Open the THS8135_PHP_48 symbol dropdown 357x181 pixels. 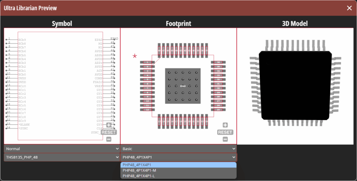coord(62,157)
